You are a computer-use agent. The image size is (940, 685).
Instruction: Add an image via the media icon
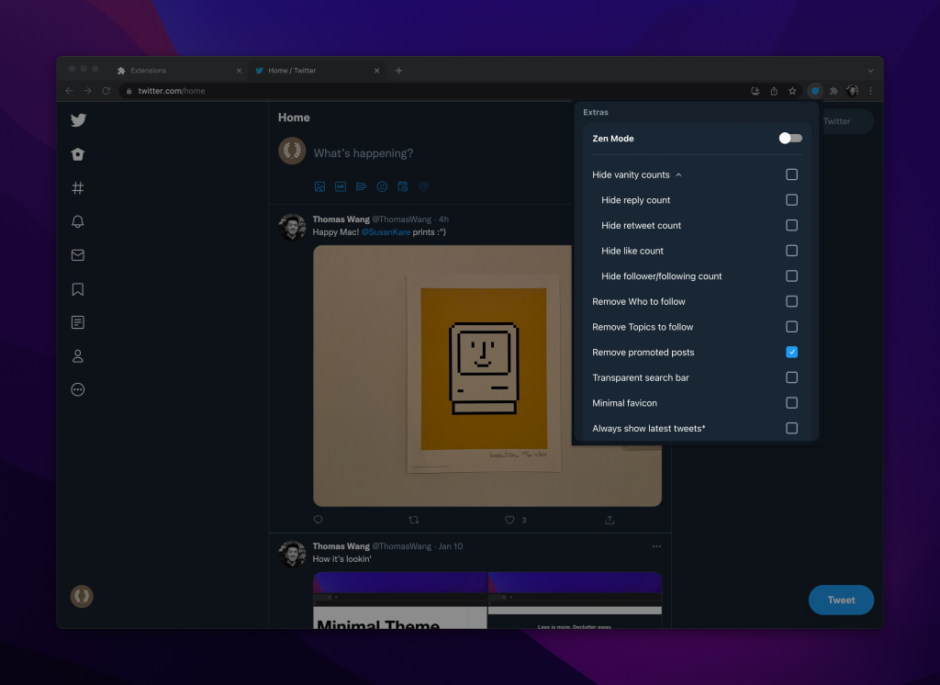(319, 186)
